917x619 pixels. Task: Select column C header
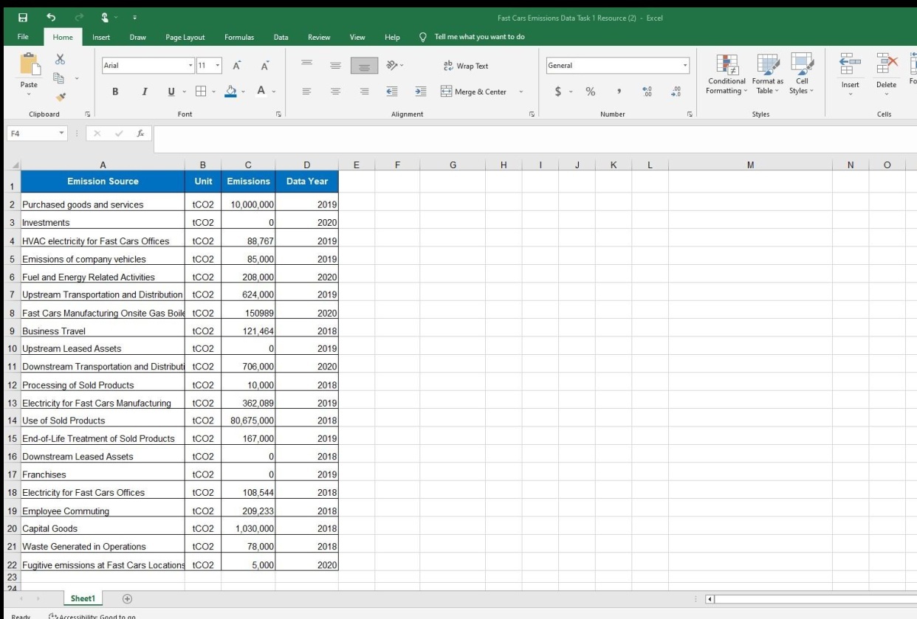point(248,165)
